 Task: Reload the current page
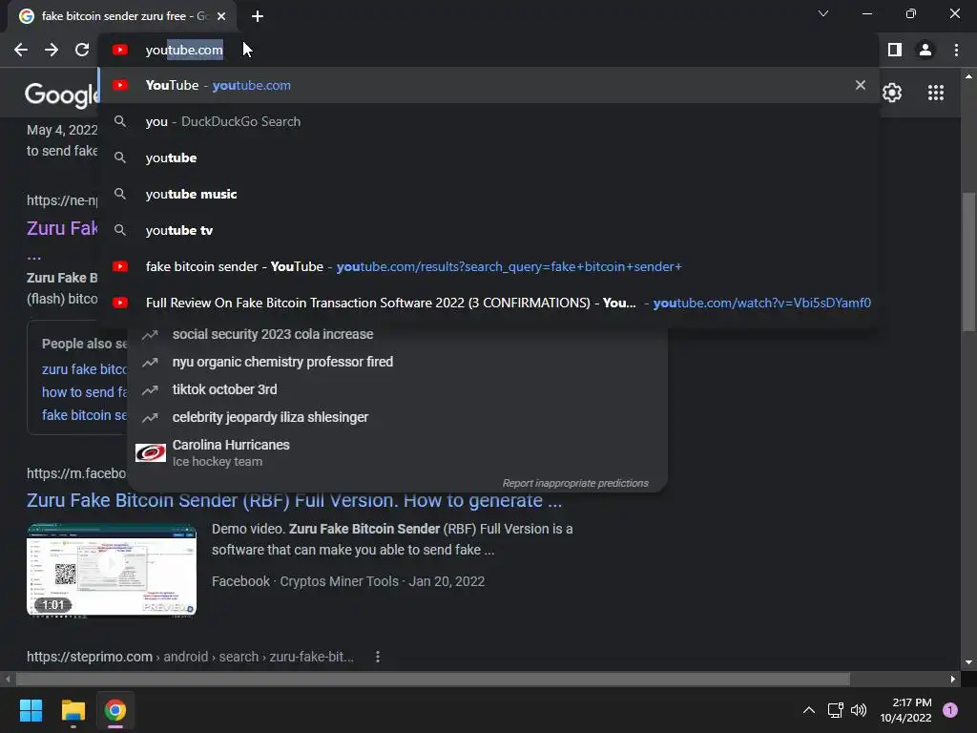pos(82,50)
